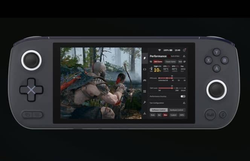The image size is (250, 161).
Task: Click the battery 100% indicator
Action: (x=168, y=50)
